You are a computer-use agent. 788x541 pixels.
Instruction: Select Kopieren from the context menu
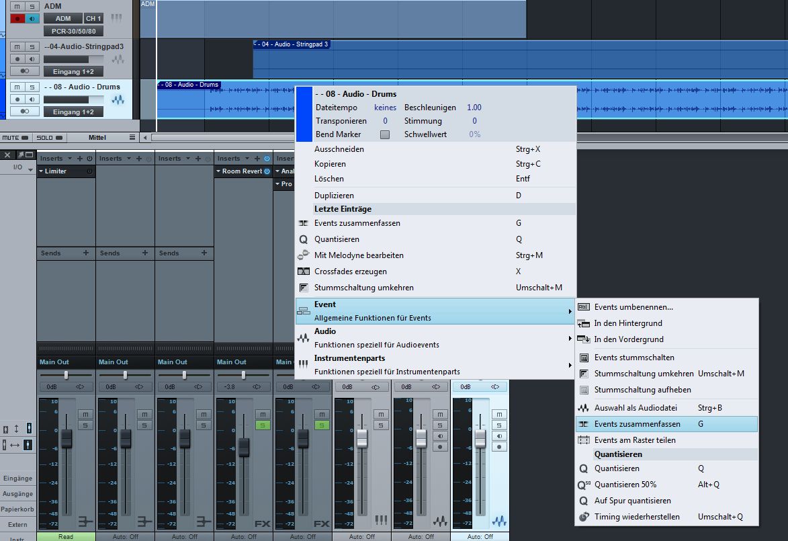(x=435, y=164)
